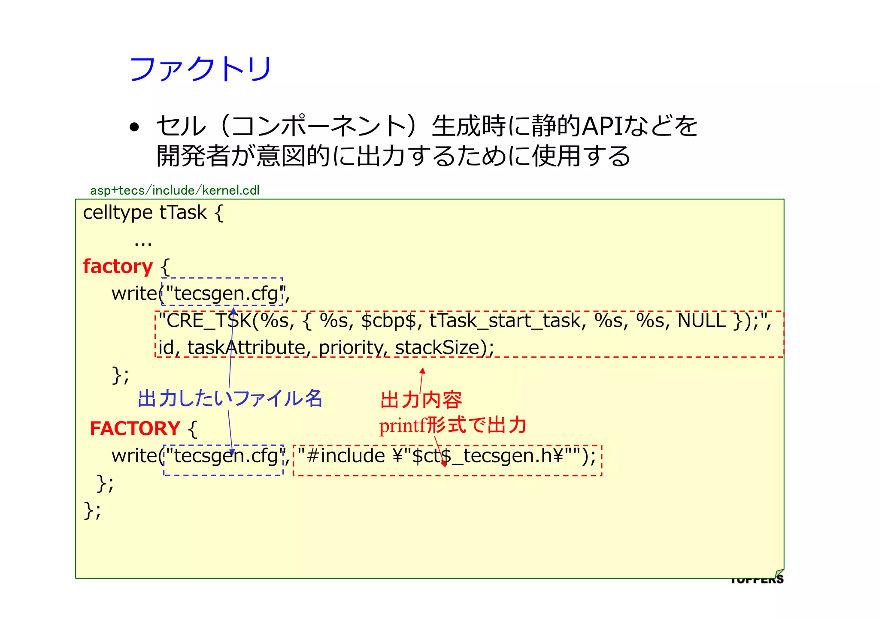879x621 pixels.
Task: Click the file path asp+tecs/include/kernel.cdl
Action: click(x=175, y=190)
